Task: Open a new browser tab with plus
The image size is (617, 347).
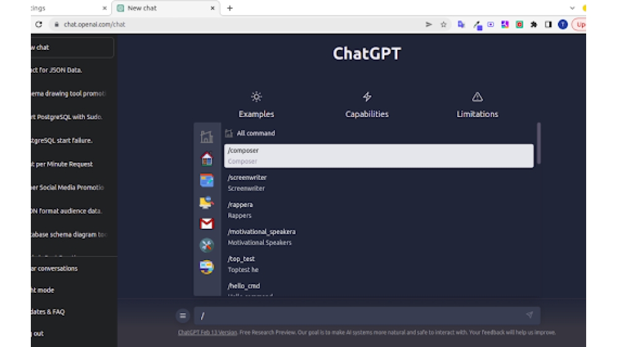Action: (230, 8)
